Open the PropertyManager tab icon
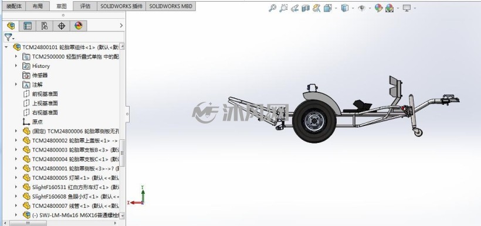 [x=28, y=26]
